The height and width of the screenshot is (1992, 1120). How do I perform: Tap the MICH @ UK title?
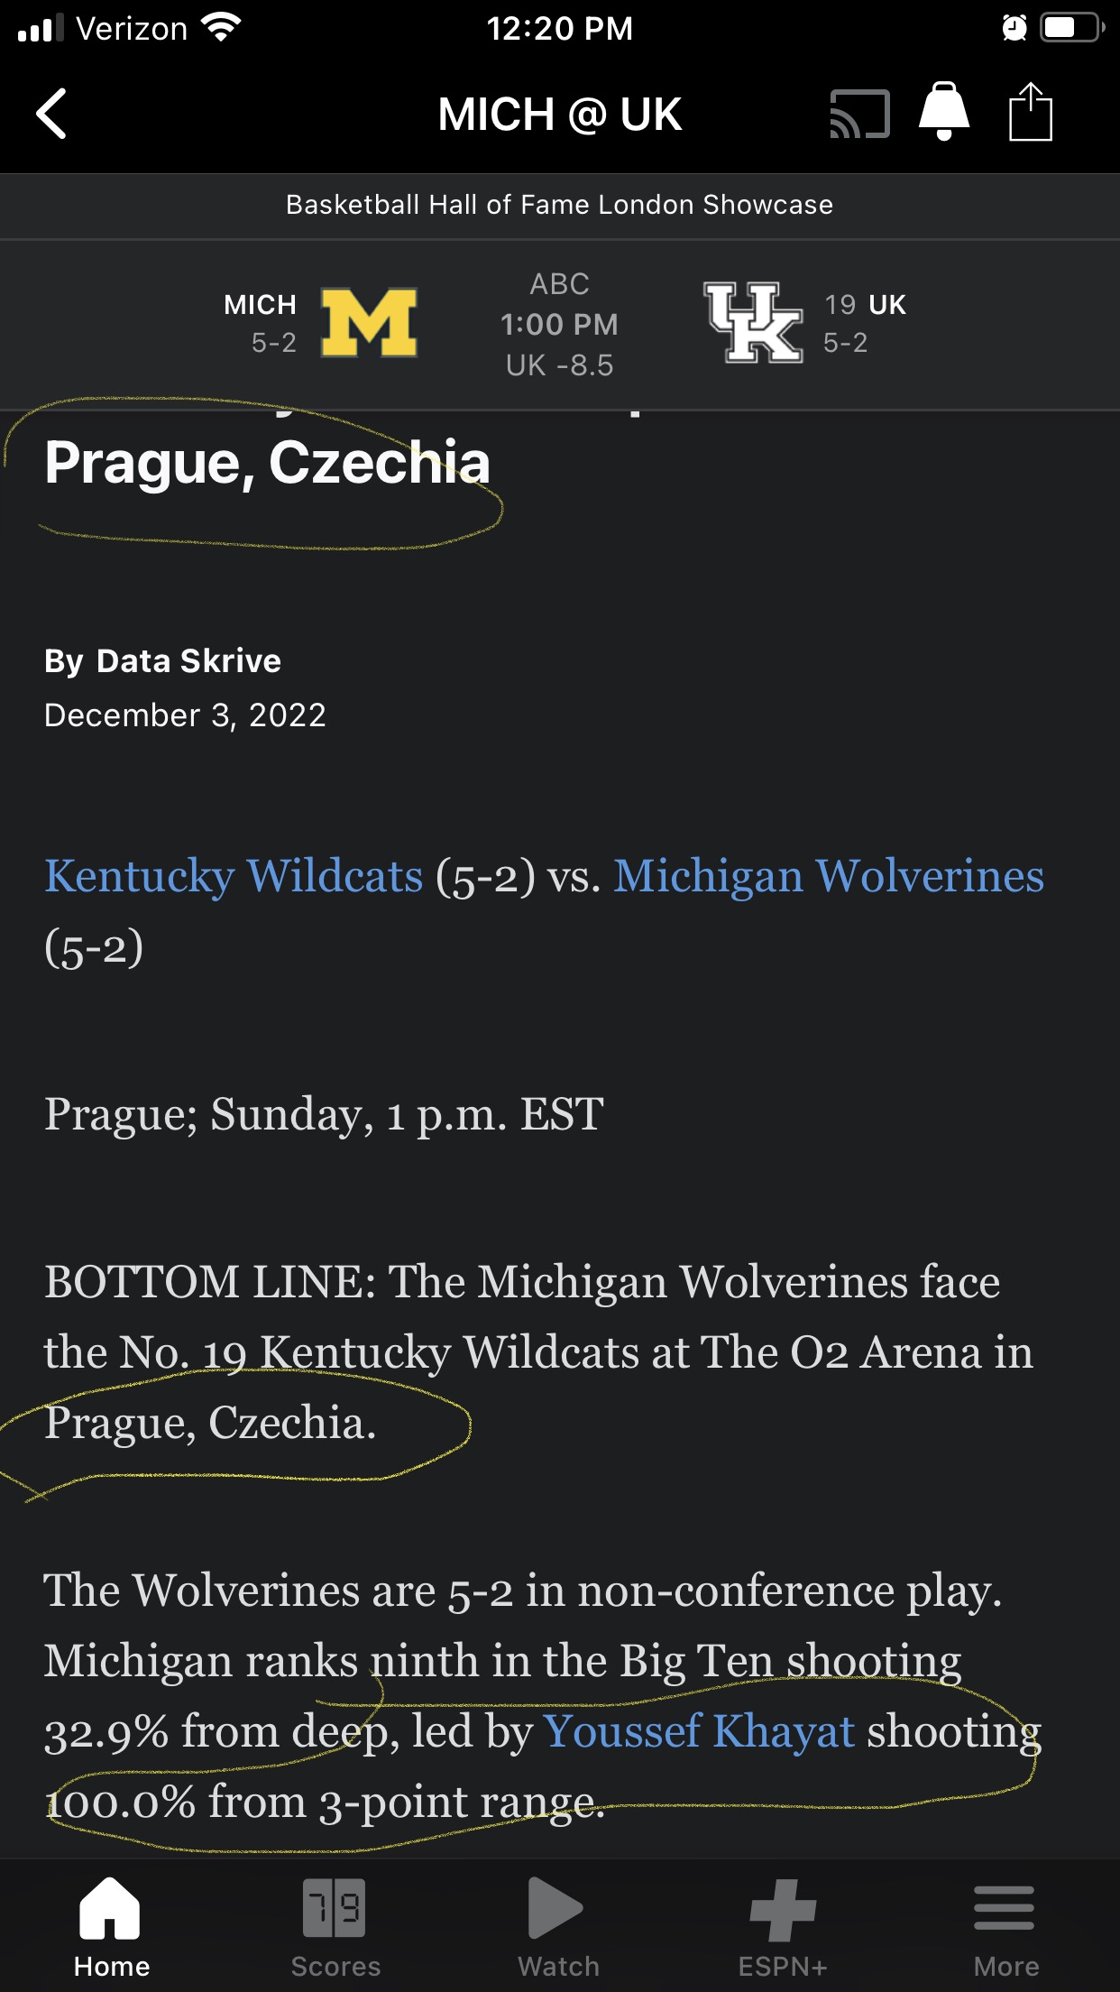click(559, 115)
